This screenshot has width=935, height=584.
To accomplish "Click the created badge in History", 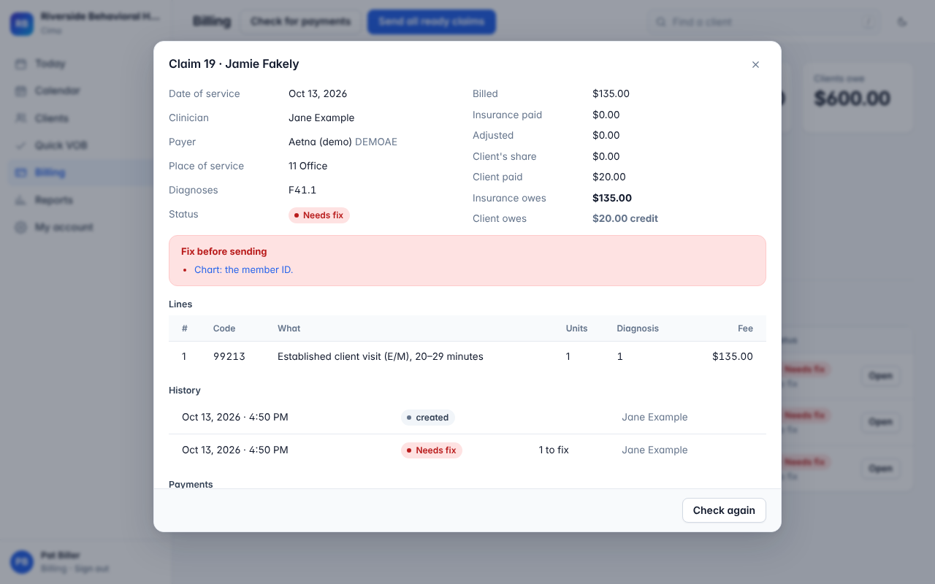I will 428,418.
